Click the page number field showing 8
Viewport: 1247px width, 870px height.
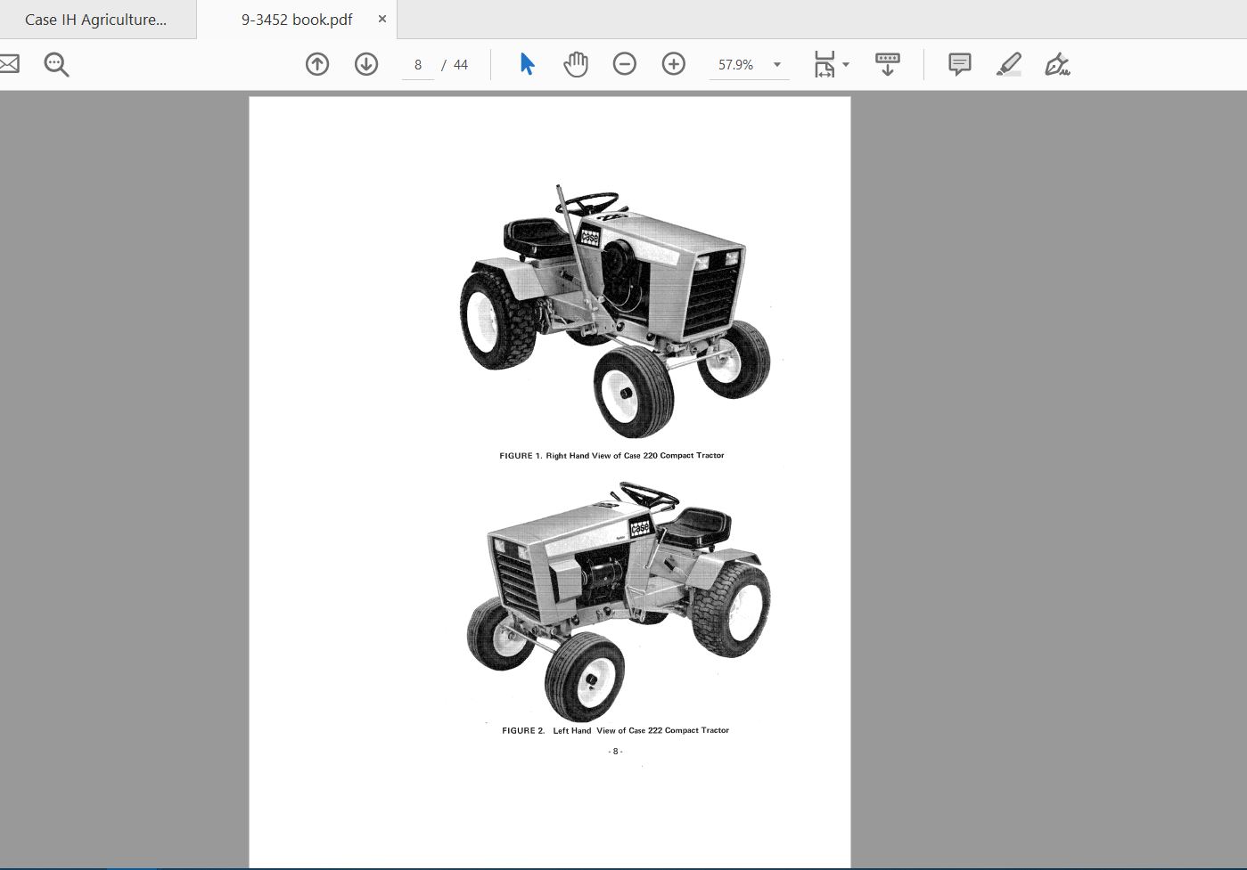(x=418, y=65)
